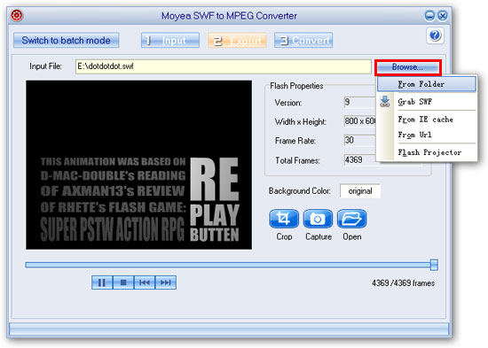Click the Background Color original swatch
This screenshot has width=488, height=348.
[x=360, y=190]
